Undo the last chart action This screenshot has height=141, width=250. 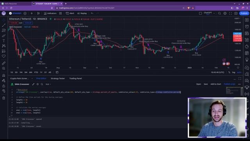point(92,13)
